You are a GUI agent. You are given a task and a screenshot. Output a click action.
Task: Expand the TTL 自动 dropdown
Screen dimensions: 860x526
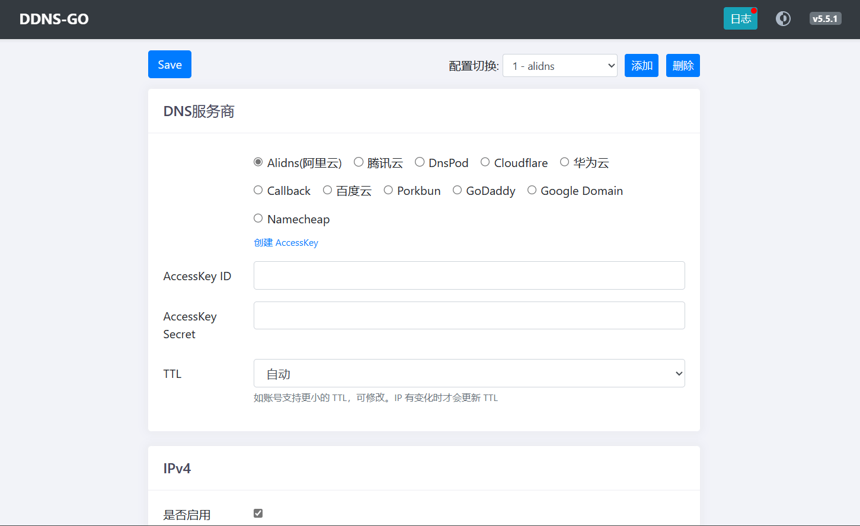[469, 374]
